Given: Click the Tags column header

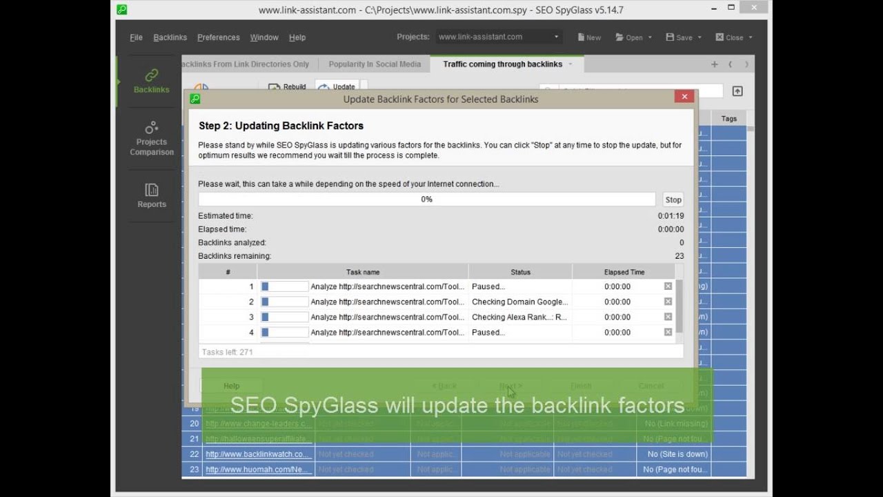Looking at the screenshot, I should (729, 119).
